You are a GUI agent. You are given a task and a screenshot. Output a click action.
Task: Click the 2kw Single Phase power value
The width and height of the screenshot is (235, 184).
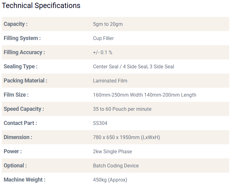112,151
